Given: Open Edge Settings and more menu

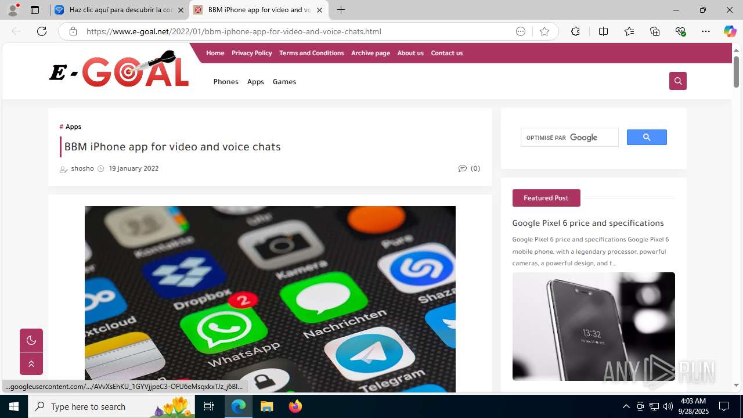Looking at the screenshot, I should coord(706,31).
